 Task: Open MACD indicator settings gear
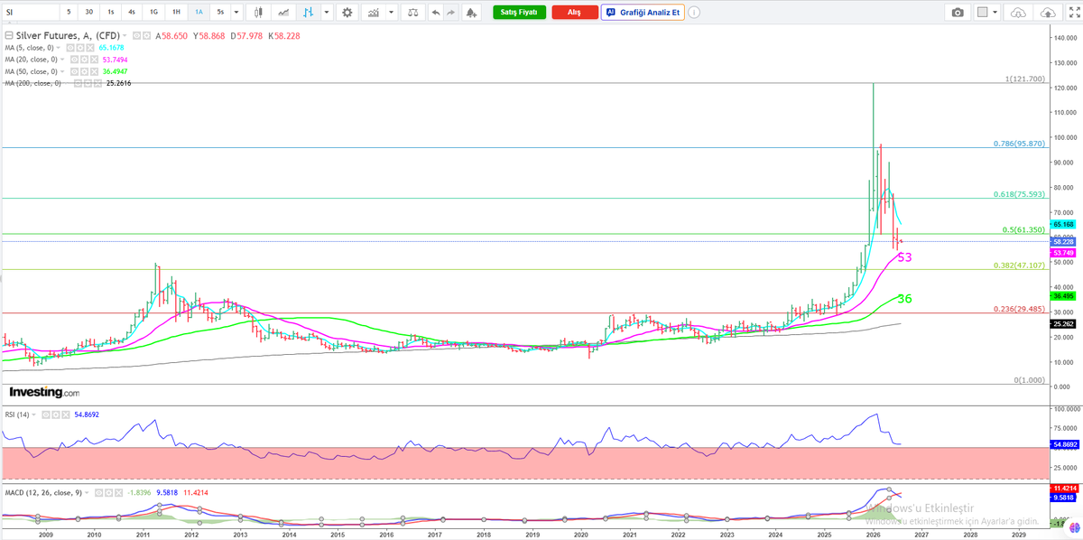pos(109,492)
